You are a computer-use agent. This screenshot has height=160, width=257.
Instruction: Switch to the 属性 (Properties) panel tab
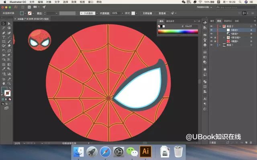point(212,21)
